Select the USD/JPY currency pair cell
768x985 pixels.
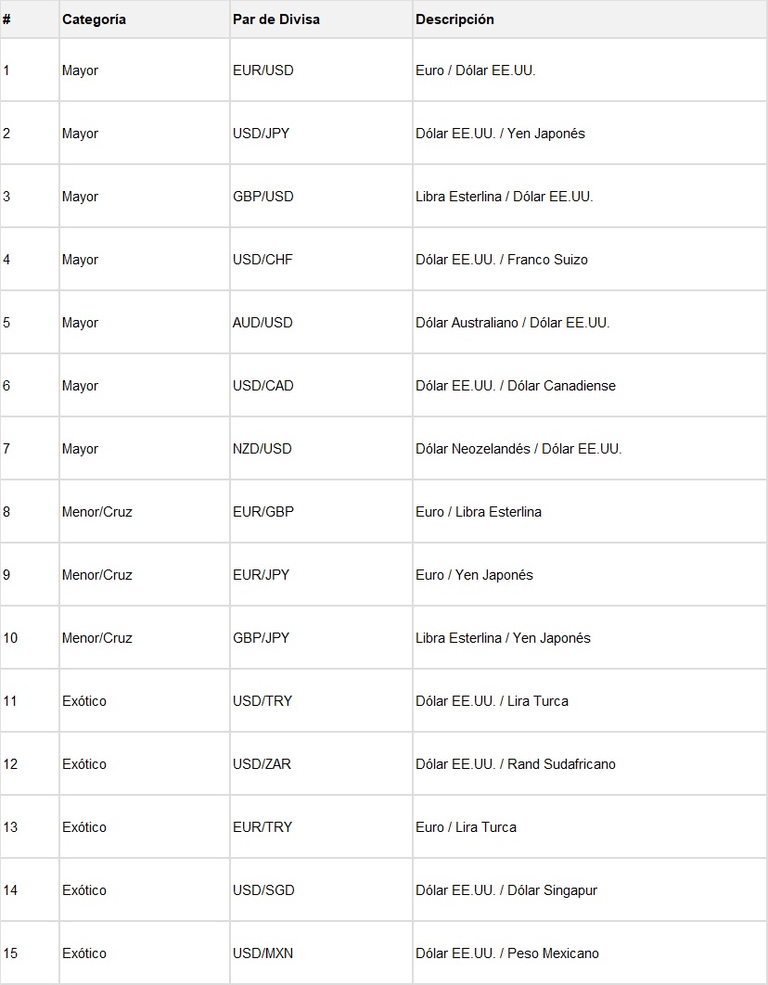(x=262, y=134)
